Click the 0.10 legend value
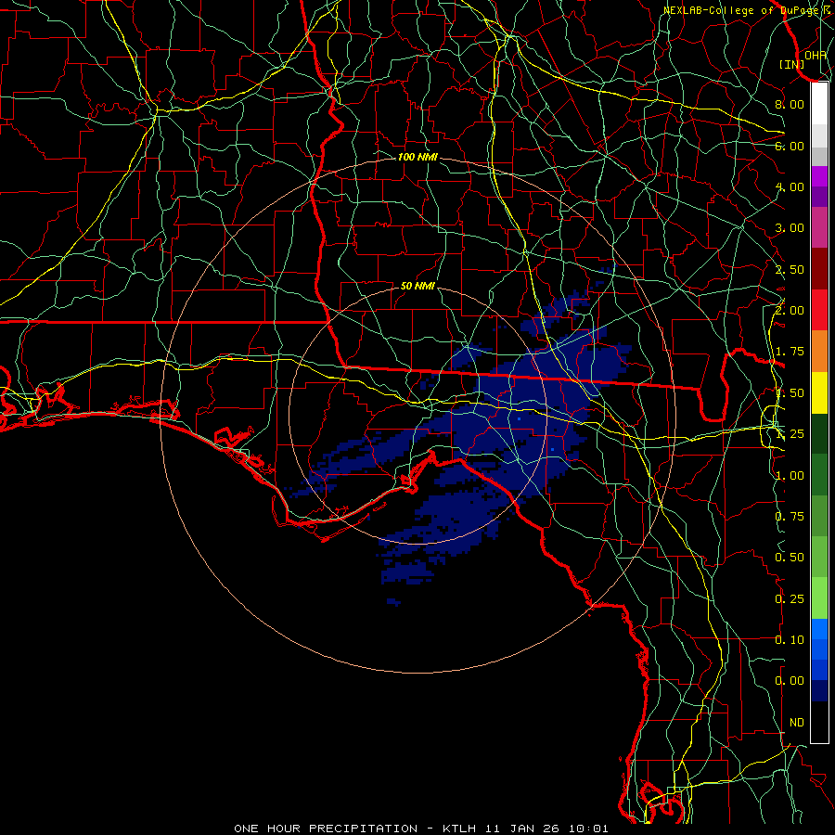Screen dimensions: 835x835 point(790,640)
